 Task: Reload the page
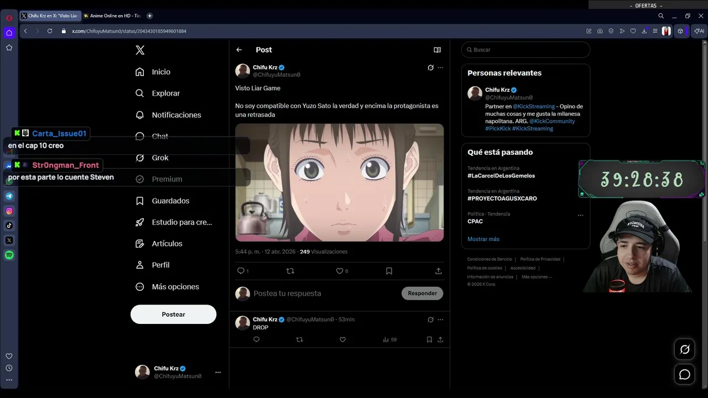coord(50,31)
